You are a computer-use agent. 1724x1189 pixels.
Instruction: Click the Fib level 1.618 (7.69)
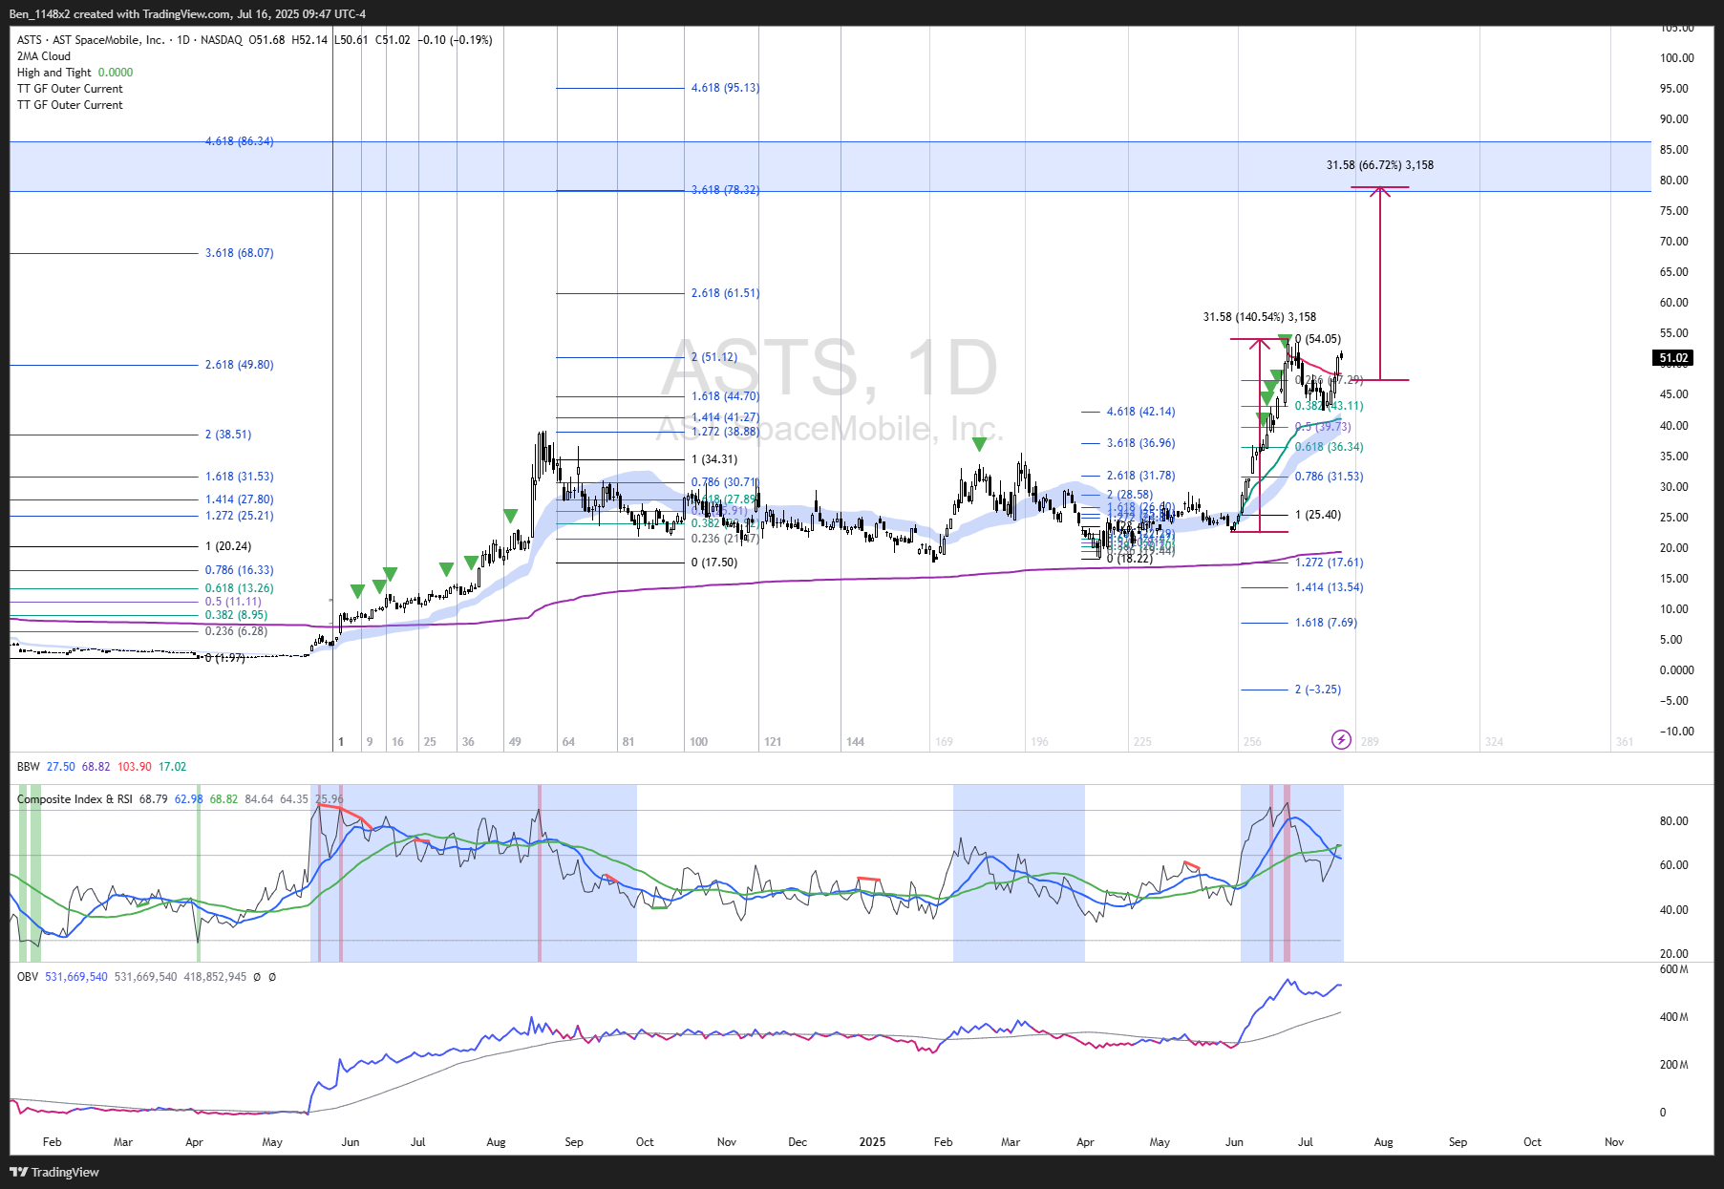1326,623
